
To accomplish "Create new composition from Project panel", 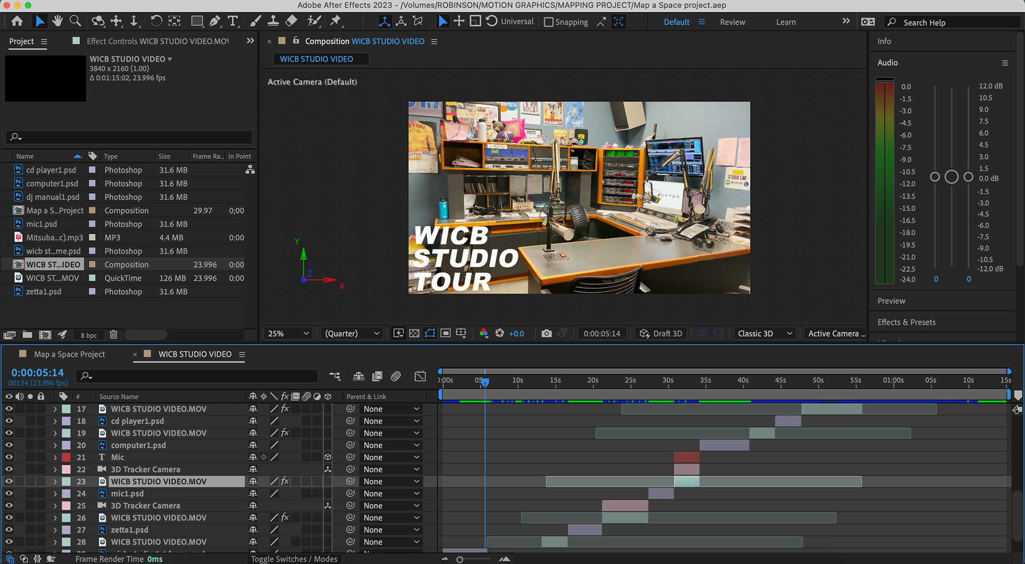I will pos(45,335).
